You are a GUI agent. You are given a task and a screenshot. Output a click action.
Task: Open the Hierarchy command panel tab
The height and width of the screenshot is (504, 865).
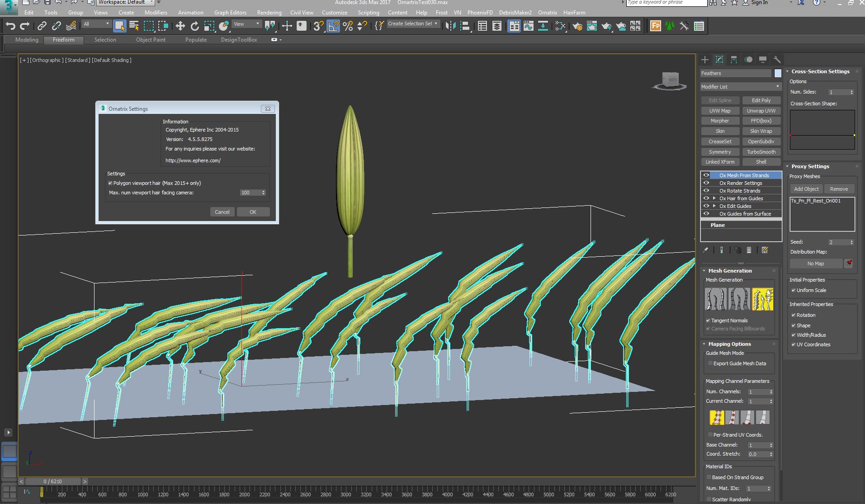pyautogui.click(x=733, y=60)
